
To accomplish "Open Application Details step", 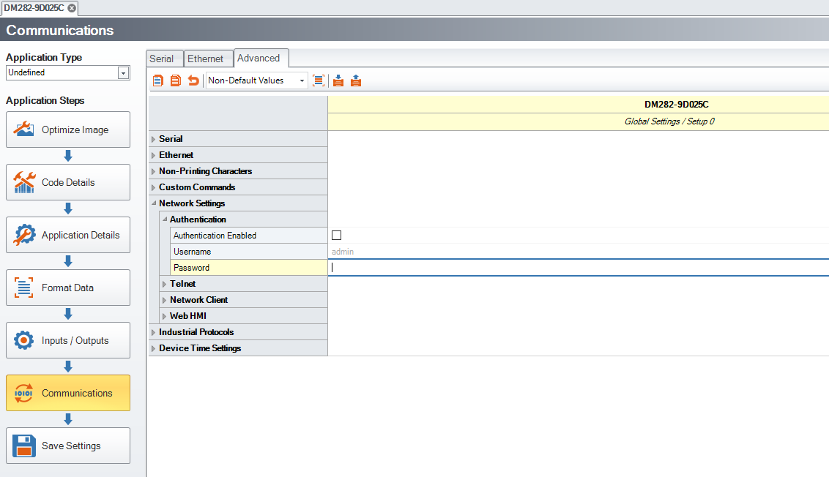I will click(68, 235).
